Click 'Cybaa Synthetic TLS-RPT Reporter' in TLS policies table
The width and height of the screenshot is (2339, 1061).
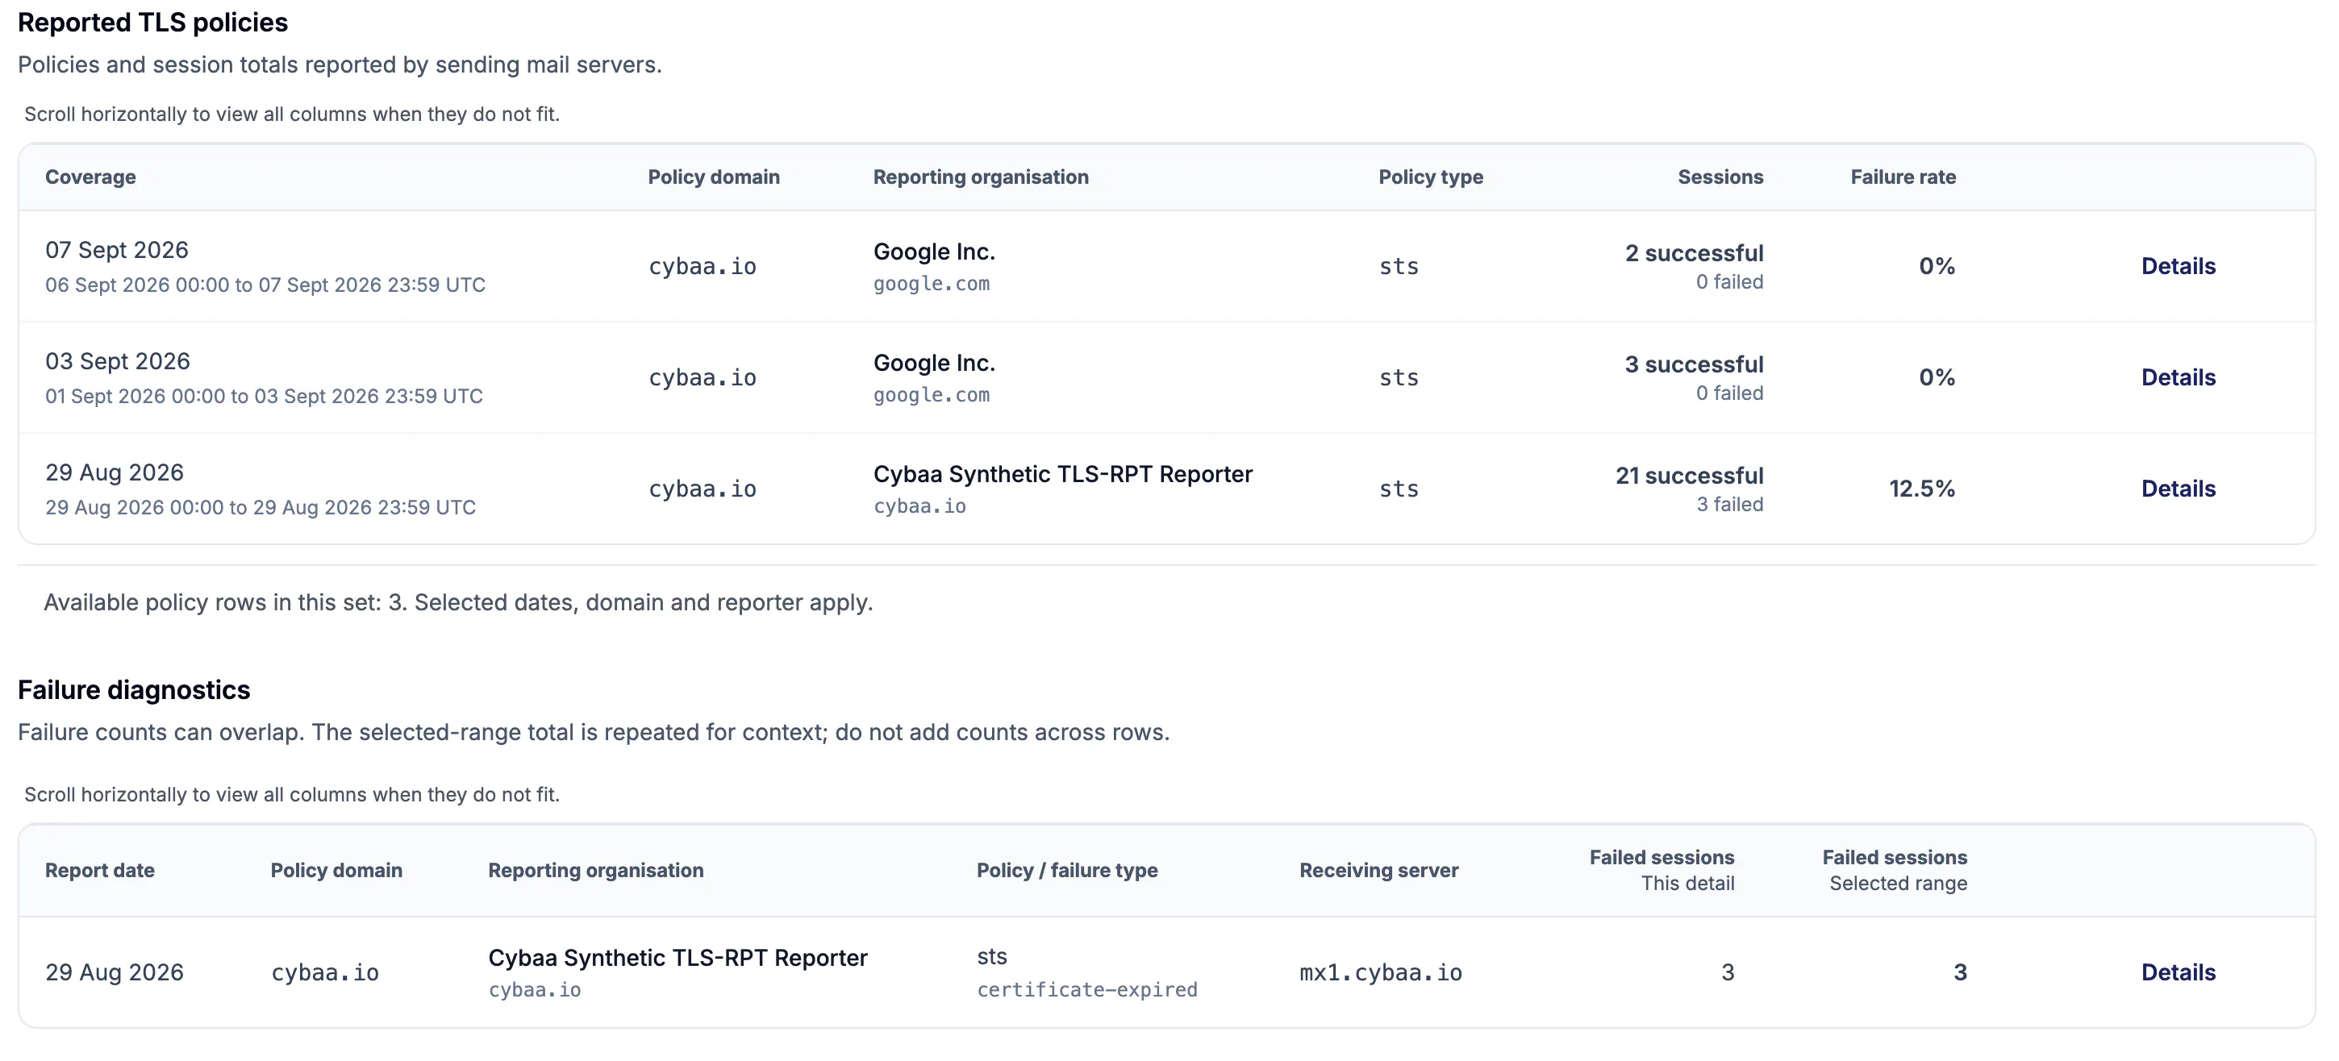click(x=1062, y=475)
